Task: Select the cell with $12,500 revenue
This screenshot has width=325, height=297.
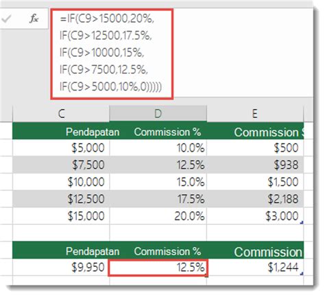Action: click(x=61, y=199)
